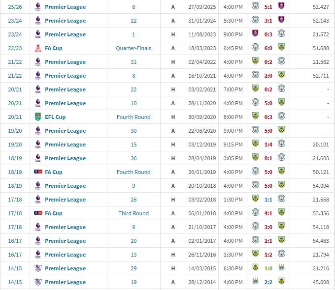Click the FA Cup logo in the 18/19 row

coord(38,172)
